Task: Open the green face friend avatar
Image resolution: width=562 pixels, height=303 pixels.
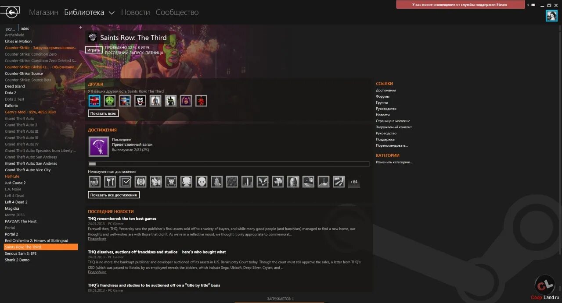Action: pos(110,101)
